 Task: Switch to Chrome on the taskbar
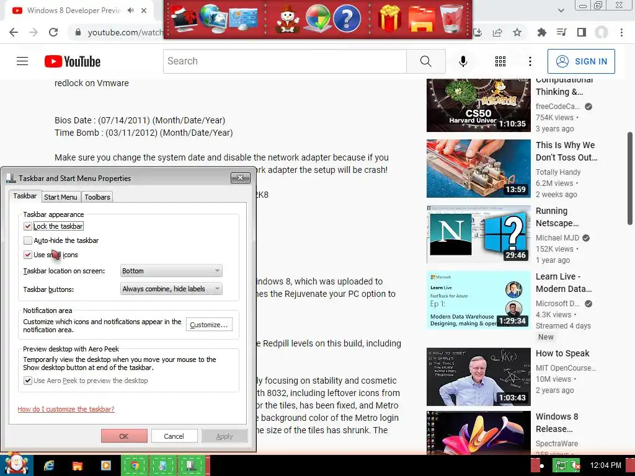click(135, 465)
